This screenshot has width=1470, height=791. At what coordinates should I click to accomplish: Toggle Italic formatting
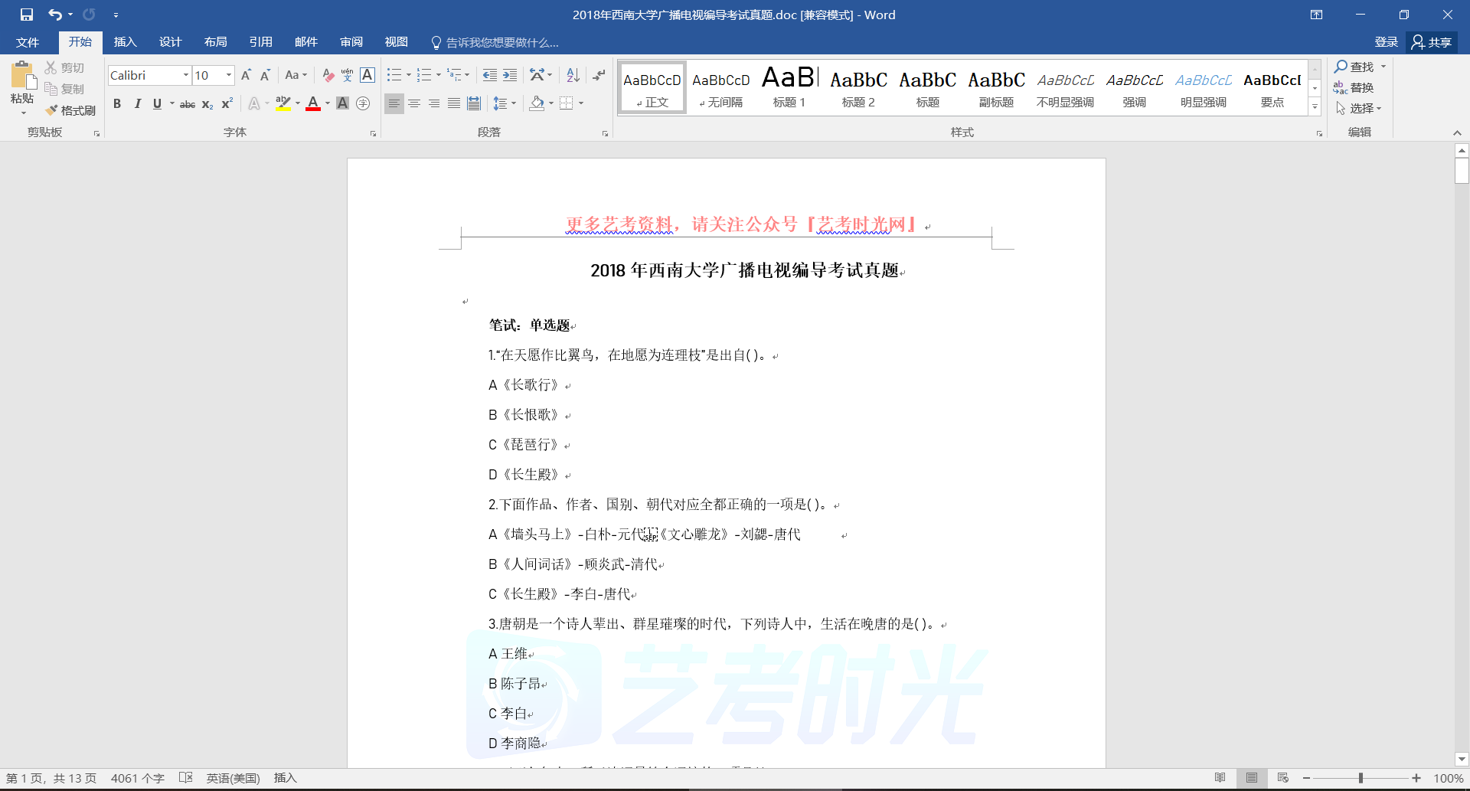[137, 104]
